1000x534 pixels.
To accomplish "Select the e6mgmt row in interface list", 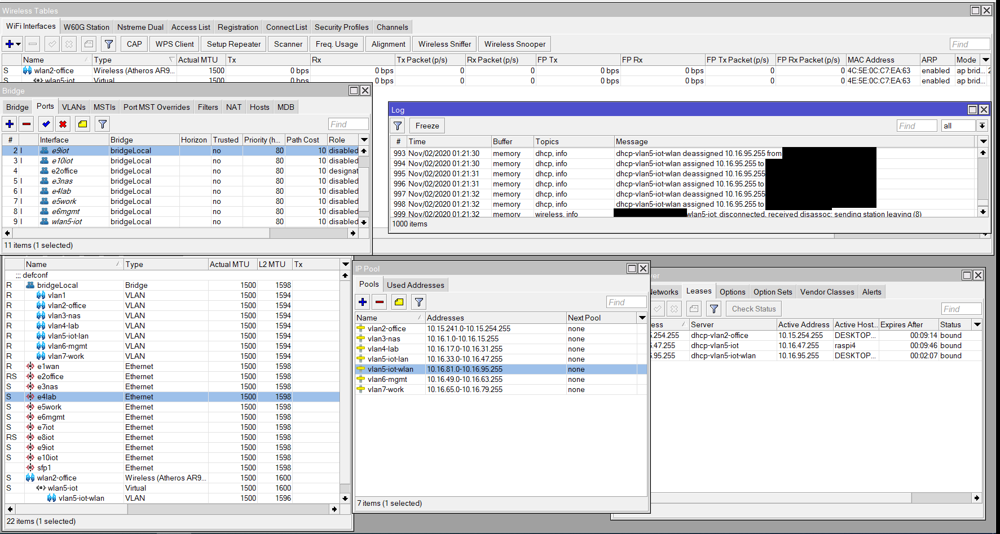I will [x=173, y=417].
